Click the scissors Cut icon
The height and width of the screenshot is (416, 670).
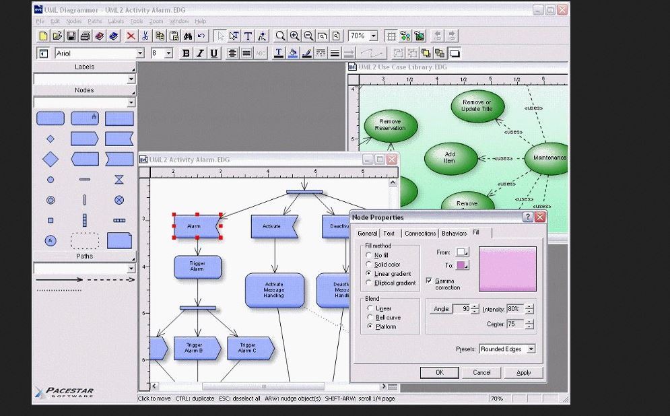(144, 36)
